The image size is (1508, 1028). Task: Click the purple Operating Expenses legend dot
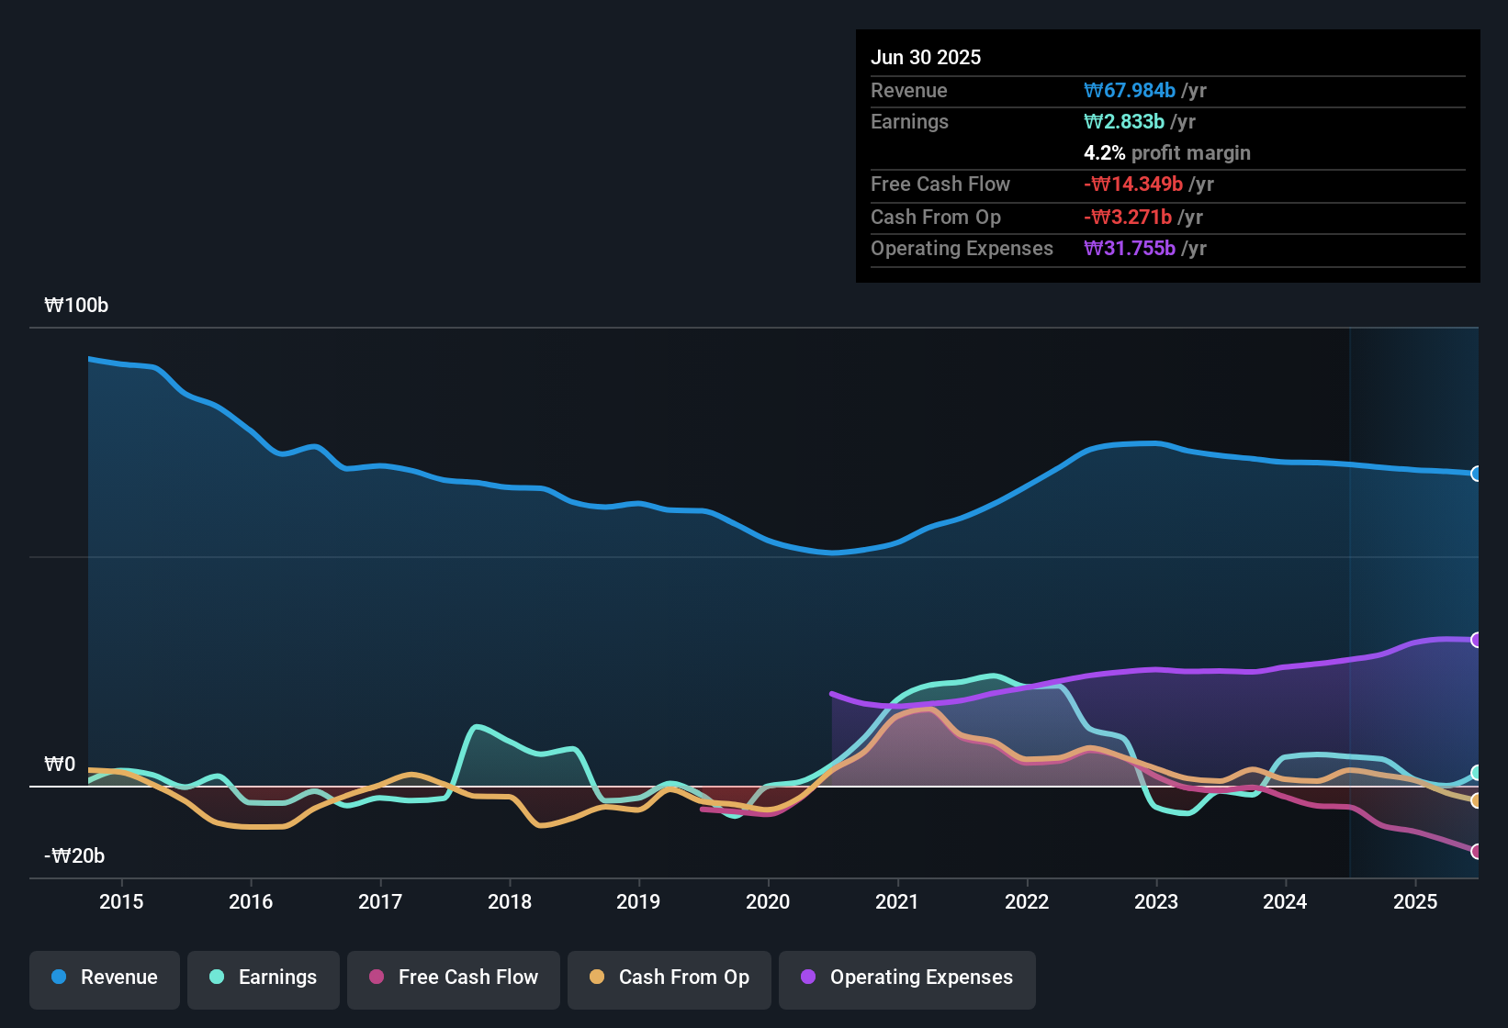pos(808,978)
